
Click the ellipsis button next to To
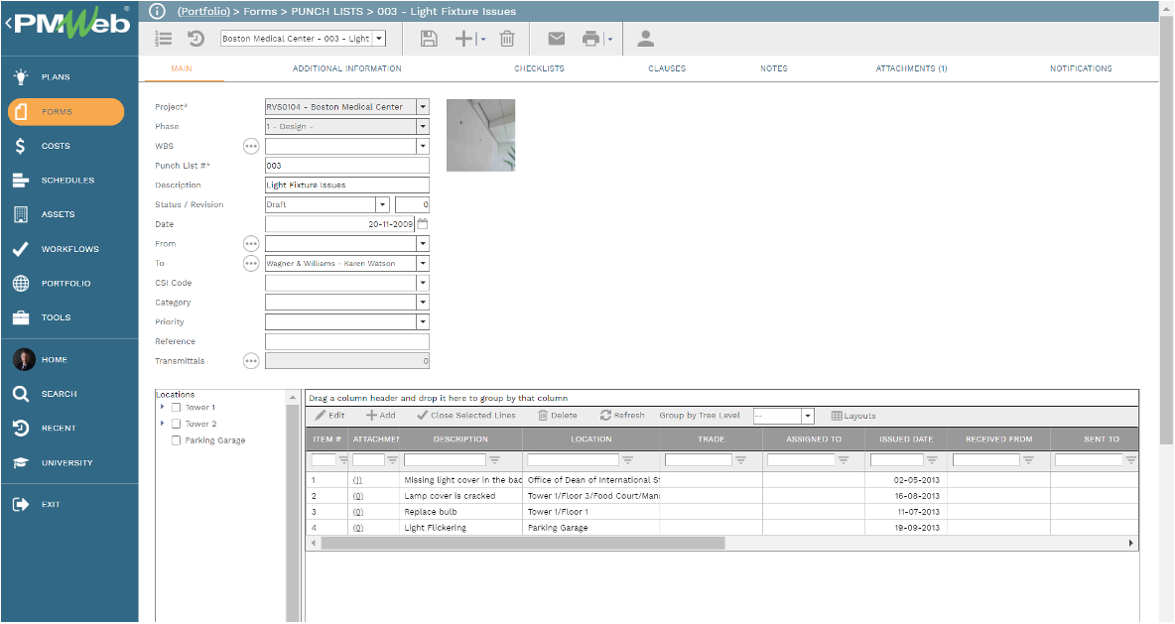pyautogui.click(x=251, y=263)
